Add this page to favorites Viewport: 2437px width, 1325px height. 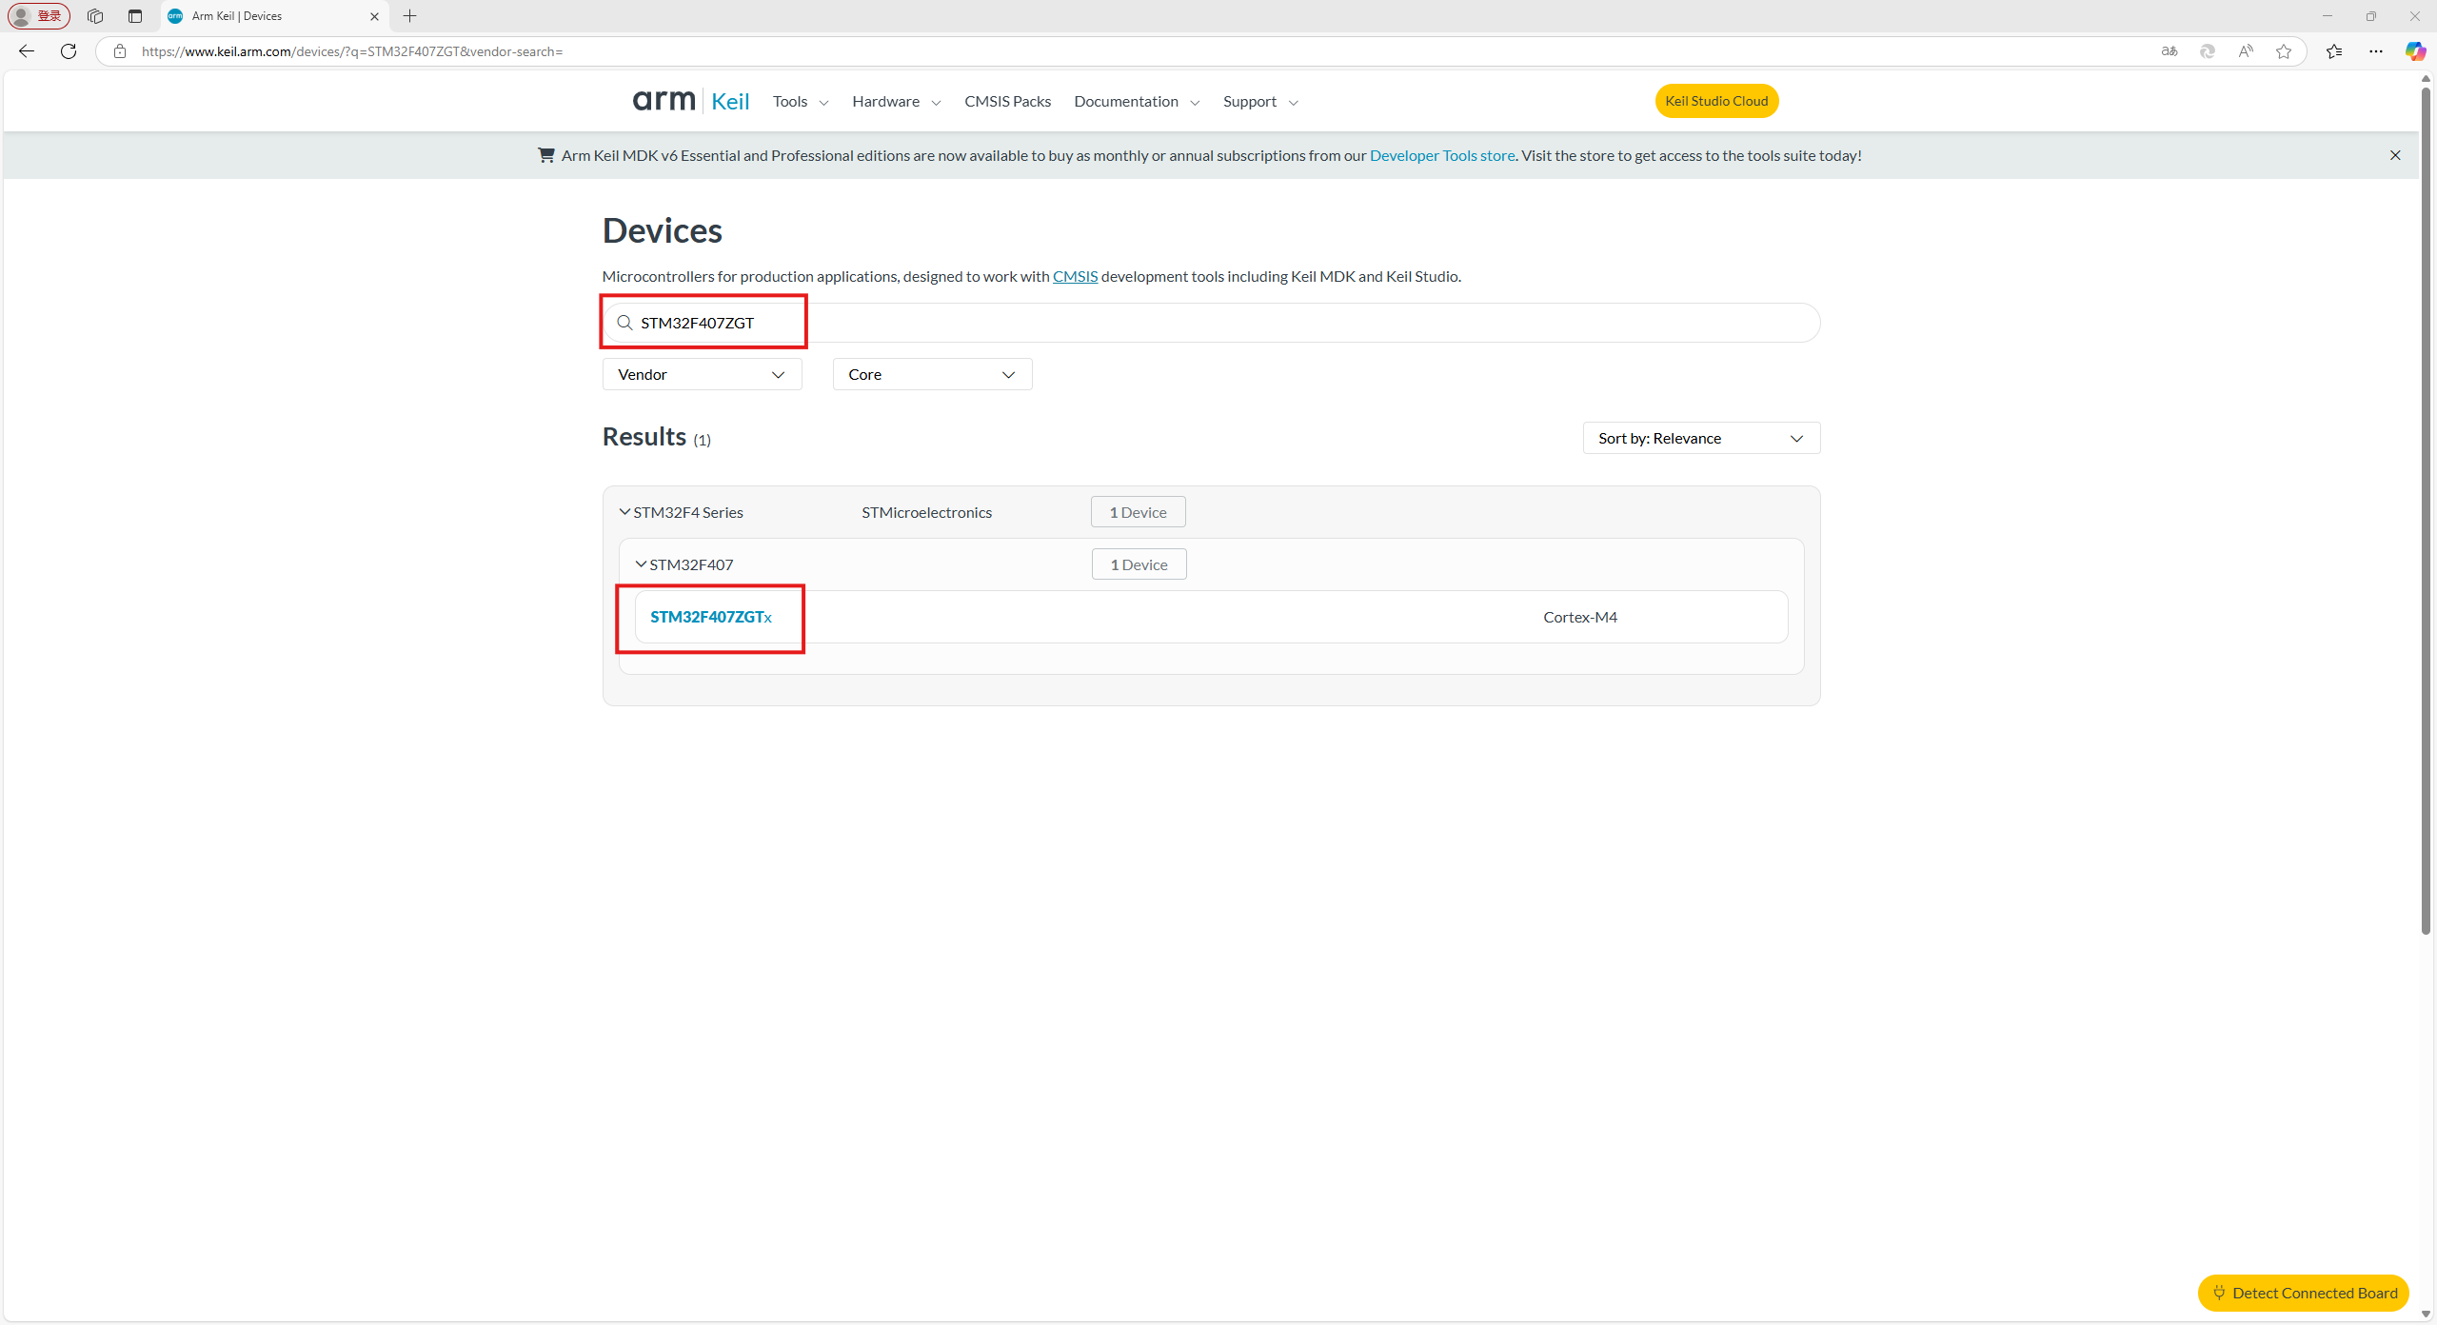coord(2284,51)
